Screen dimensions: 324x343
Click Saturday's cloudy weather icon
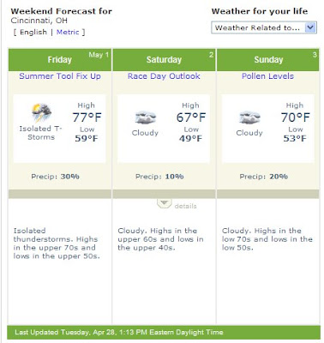pos(146,117)
